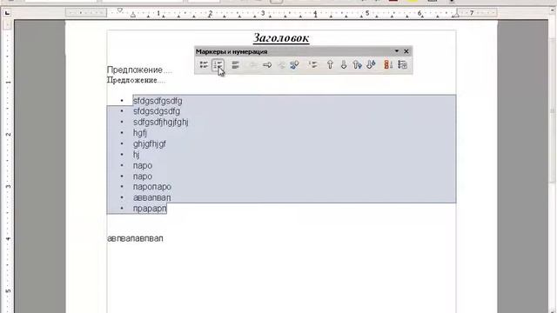557x313 pixels.
Task: Click list item ghjgfhjgf
Action: click(150, 144)
